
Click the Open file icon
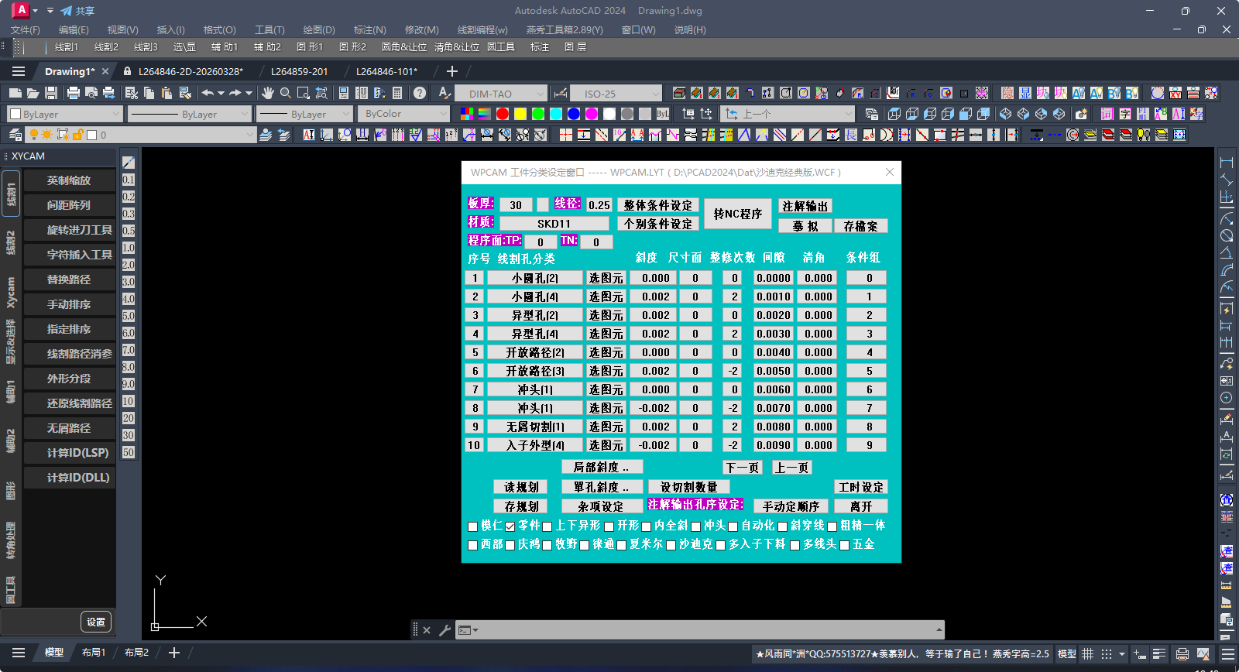click(33, 93)
